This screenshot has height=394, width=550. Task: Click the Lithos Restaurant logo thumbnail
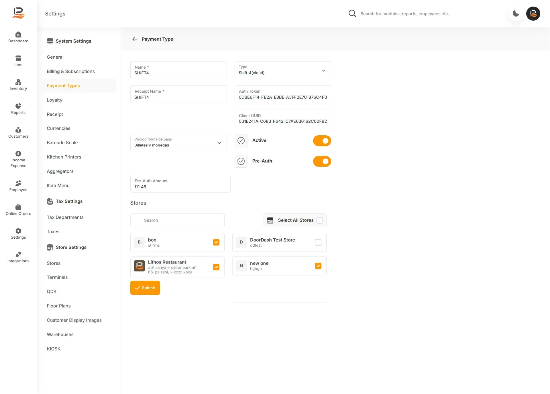[x=139, y=266]
